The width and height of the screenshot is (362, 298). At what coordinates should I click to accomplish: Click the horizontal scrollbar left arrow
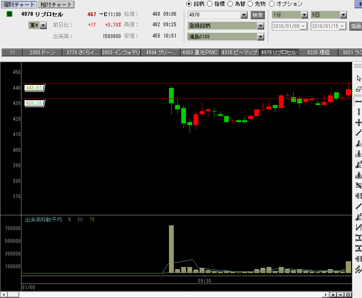coord(4,295)
